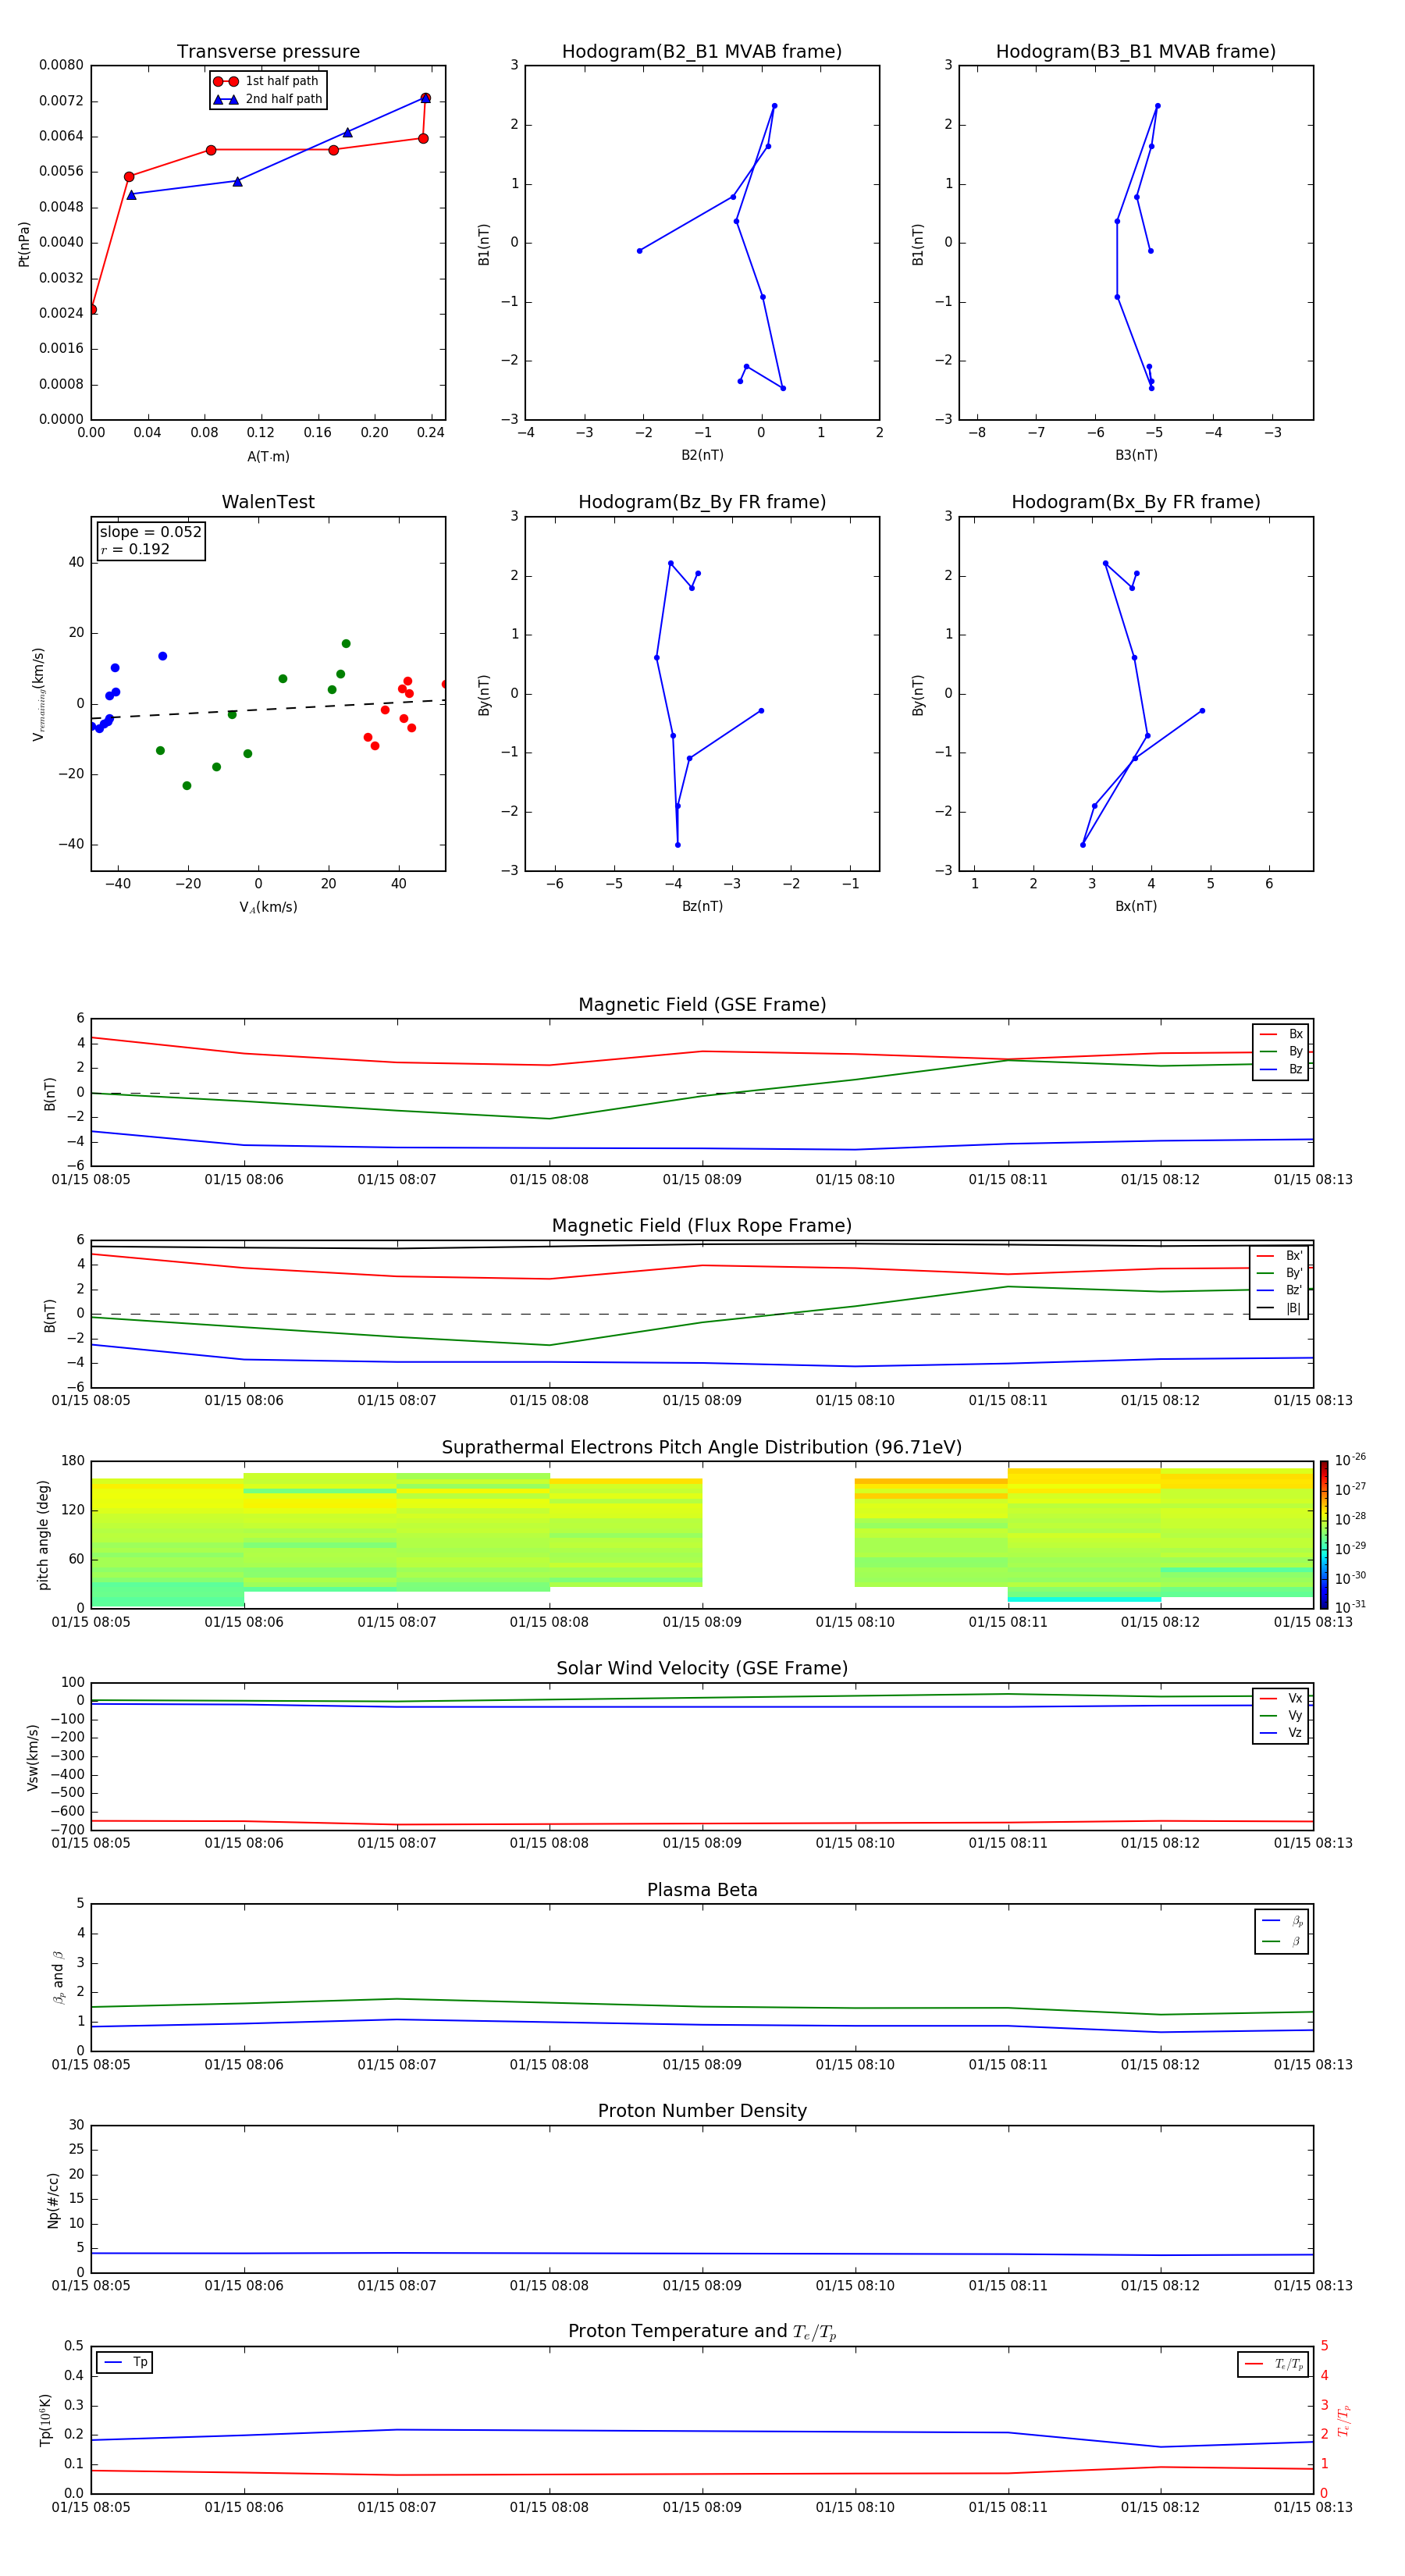
Task: Click 'Bx' legend entry in GSE field plot
Action: click(x=1282, y=1034)
